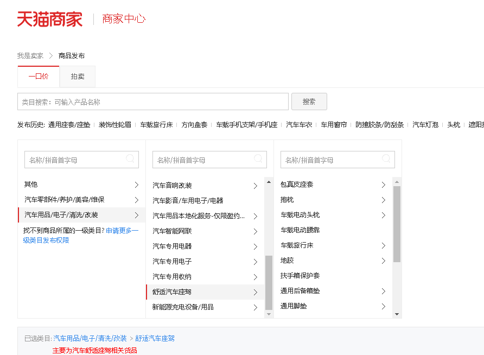The height and width of the screenshot is (355, 484).
Task: Select history item 装饰性轮眉
Action: coord(115,125)
